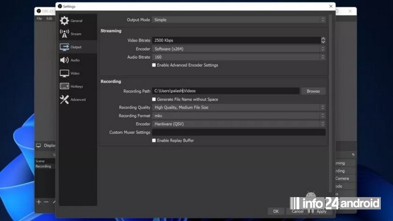Switch to the Audio settings tab
The image size is (393, 221).
[78, 60]
